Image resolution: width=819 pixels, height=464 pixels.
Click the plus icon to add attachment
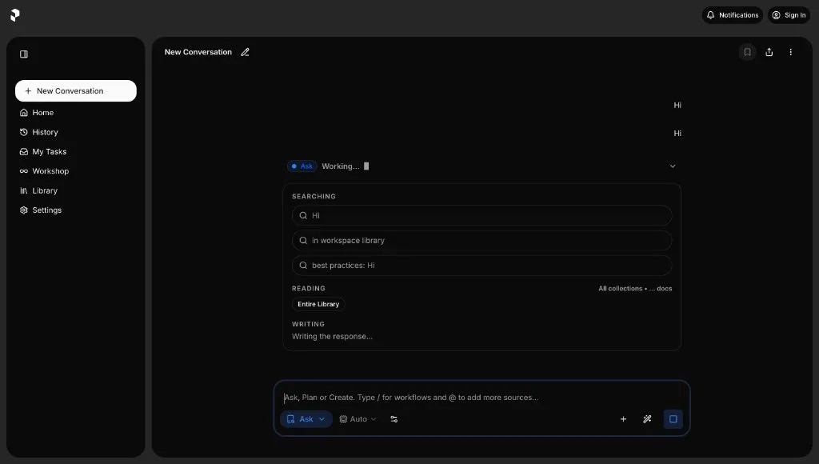623,419
